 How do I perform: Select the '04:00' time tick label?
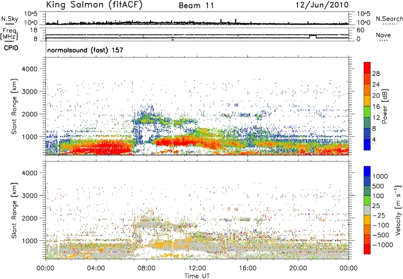(x=96, y=268)
